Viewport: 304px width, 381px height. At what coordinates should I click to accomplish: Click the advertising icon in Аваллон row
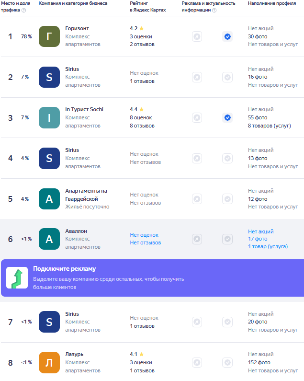197,239
